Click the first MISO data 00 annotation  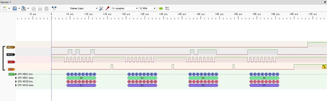tap(81, 78)
